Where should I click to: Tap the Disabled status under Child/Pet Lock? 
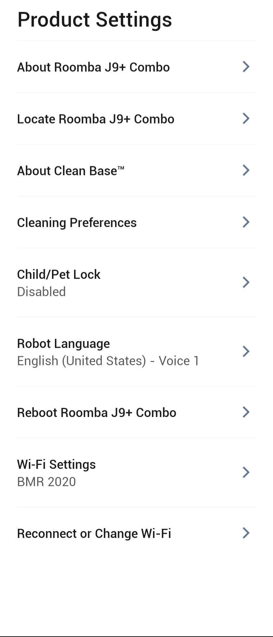(x=41, y=292)
